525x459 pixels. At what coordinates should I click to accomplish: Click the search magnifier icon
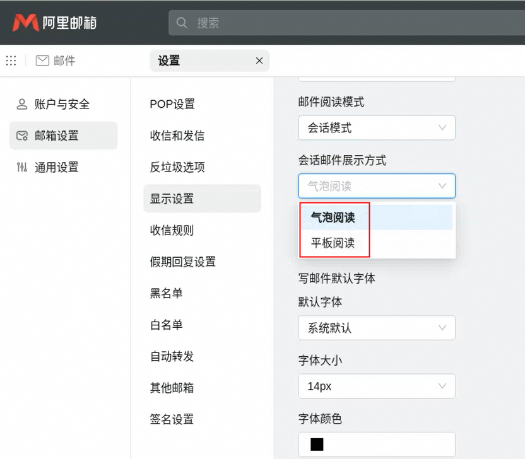(x=182, y=23)
